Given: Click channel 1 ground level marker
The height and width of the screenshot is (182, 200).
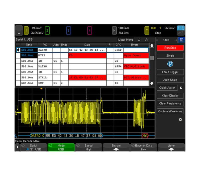Looking at the screenshot, I should click(x=16, y=113).
